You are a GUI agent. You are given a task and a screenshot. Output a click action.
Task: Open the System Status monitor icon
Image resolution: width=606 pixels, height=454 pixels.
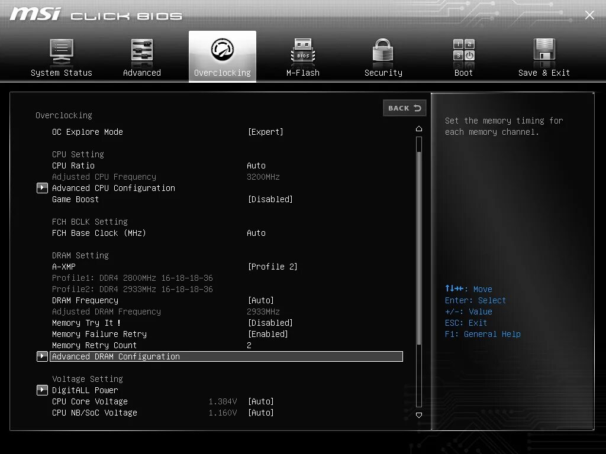pos(62,51)
